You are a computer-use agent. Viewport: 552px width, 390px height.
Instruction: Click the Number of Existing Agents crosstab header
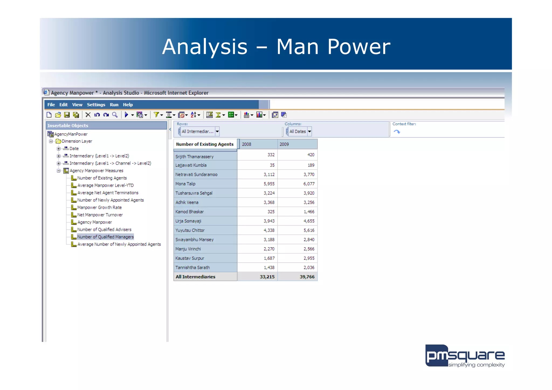[x=205, y=144]
